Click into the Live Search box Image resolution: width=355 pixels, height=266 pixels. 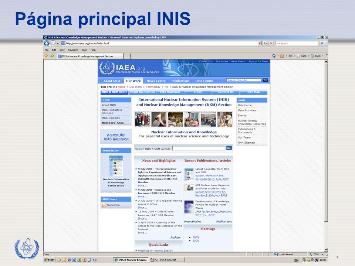[296, 44]
